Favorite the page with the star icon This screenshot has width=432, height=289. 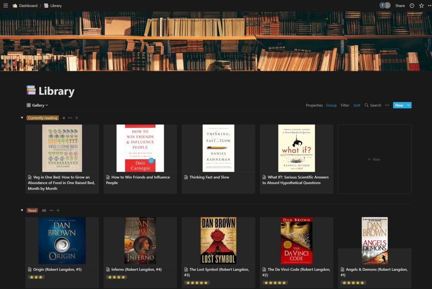click(421, 6)
